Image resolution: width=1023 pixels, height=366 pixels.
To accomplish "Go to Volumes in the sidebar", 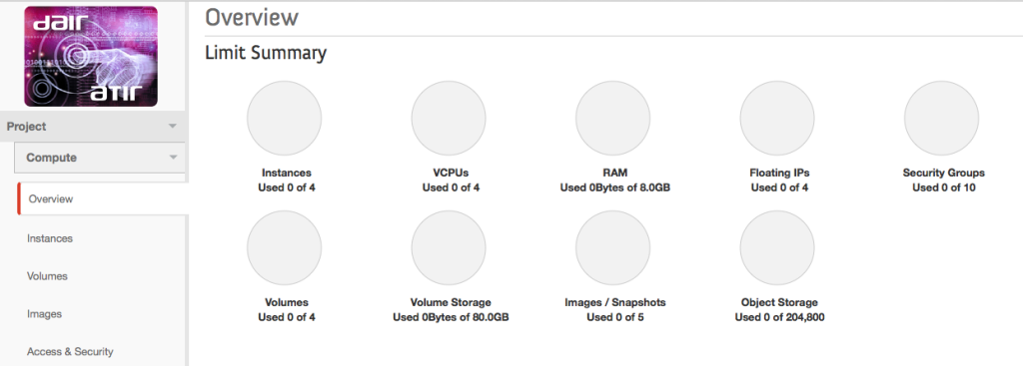I will [47, 276].
